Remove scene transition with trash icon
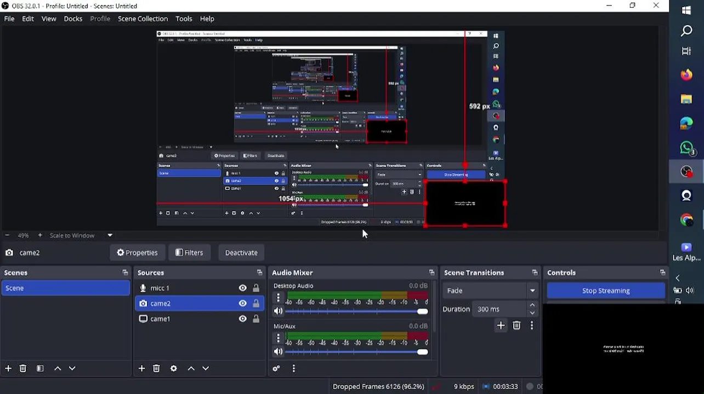The height and width of the screenshot is (394, 704). (516, 326)
